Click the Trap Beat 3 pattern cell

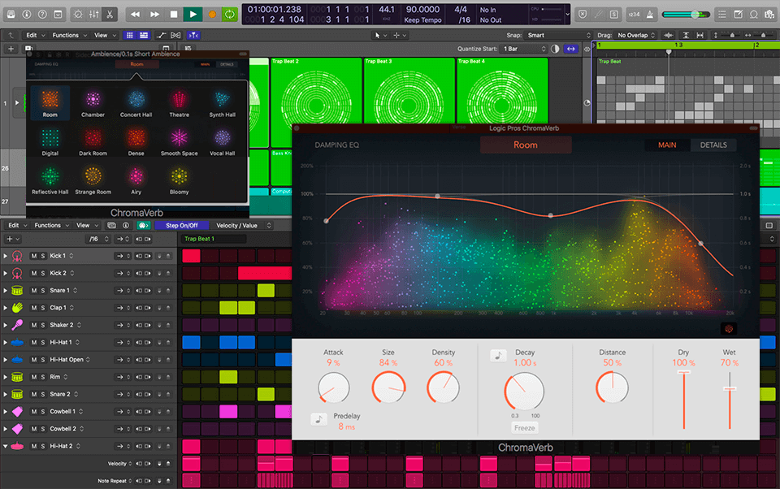[x=409, y=90]
